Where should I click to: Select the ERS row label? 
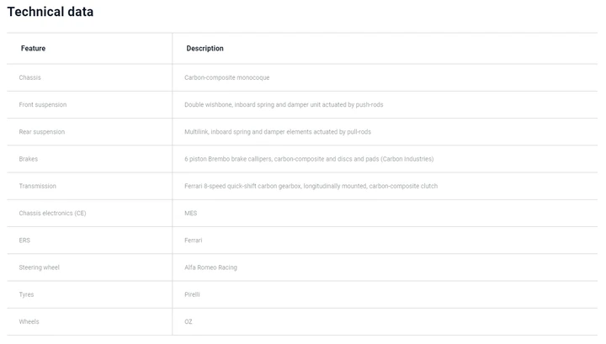pyautogui.click(x=24, y=241)
